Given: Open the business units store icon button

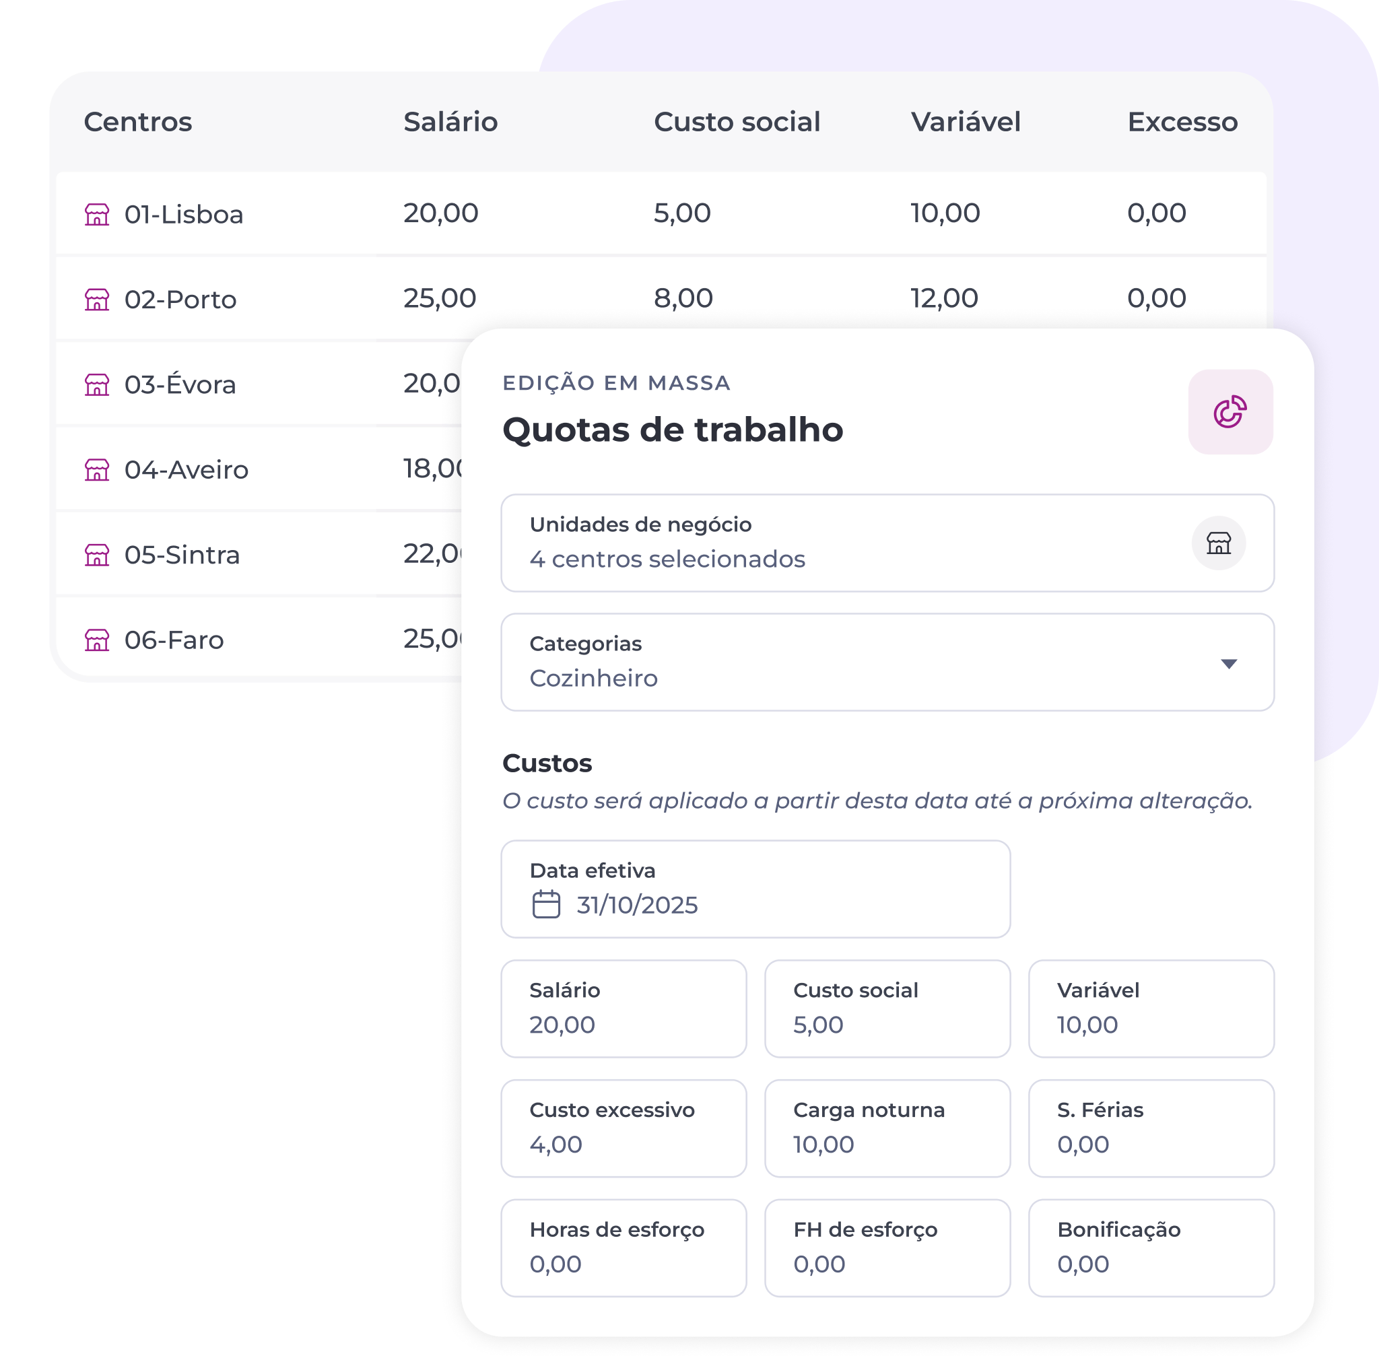Looking at the screenshot, I should 1218,543.
